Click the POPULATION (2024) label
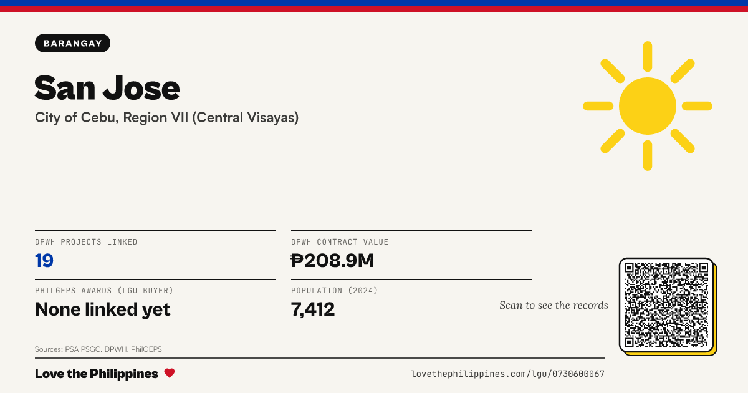748x393 pixels. pyautogui.click(x=335, y=291)
